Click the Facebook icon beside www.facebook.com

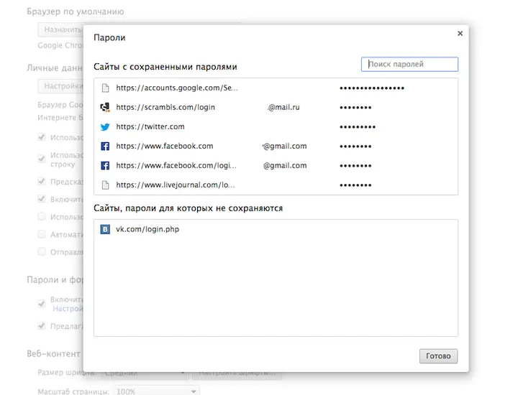pyautogui.click(x=105, y=146)
